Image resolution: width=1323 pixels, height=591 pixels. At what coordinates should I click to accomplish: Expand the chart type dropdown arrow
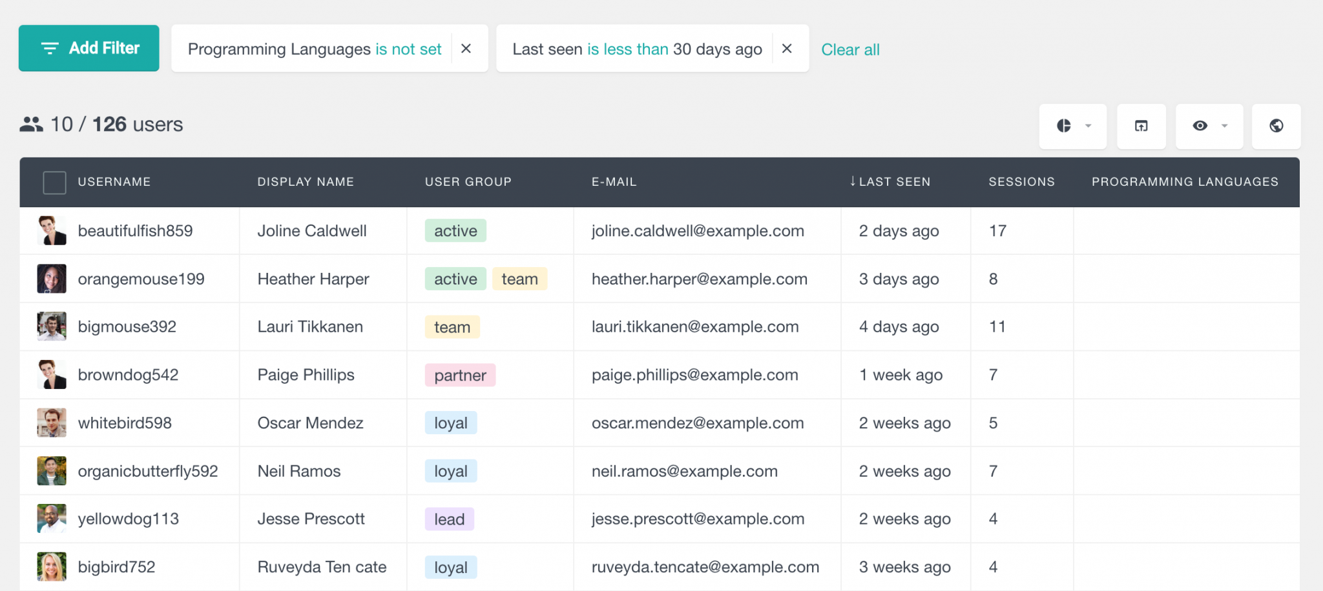coord(1089,126)
